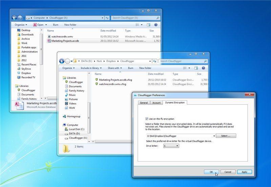Image resolution: width=271 pixels, height=187 pixels.
Task: Click the watchrecordtv.wmv.cfog file icon
Action: click(x=97, y=84)
